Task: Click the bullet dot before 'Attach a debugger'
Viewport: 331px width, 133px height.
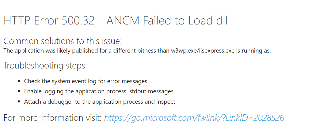Action: [x=19, y=102]
